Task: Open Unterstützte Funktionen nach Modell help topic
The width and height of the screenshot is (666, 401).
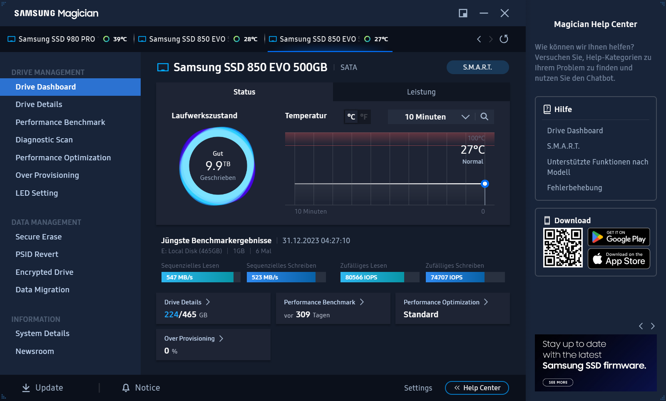Action: click(597, 167)
